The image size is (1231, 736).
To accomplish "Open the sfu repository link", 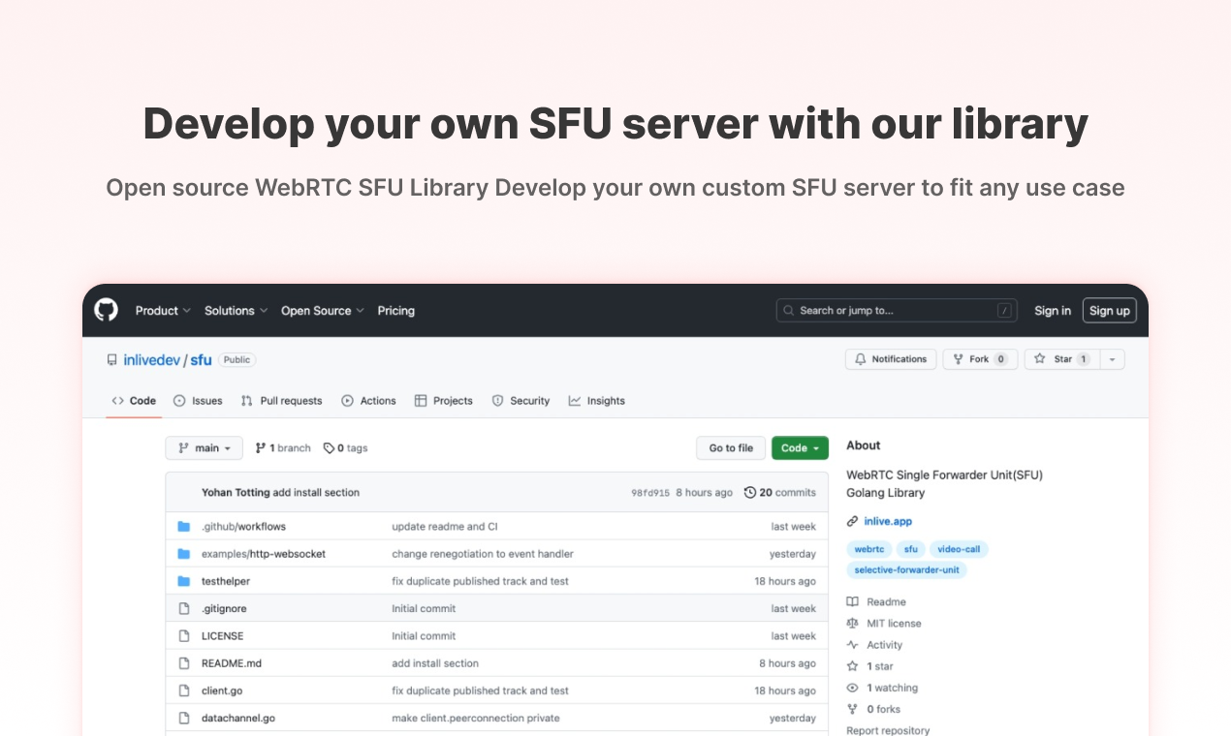I will click(201, 359).
